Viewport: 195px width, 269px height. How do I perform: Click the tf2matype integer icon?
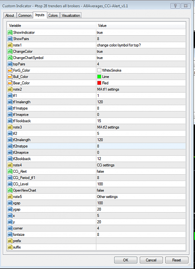pos(10,146)
